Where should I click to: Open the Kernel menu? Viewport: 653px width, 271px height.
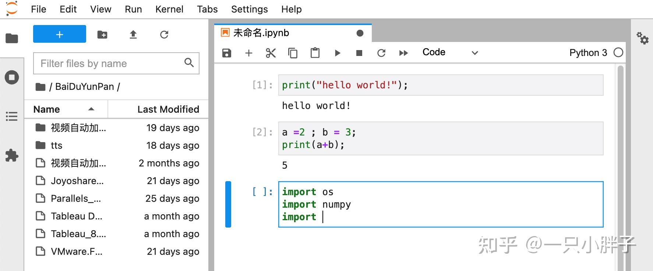169,9
